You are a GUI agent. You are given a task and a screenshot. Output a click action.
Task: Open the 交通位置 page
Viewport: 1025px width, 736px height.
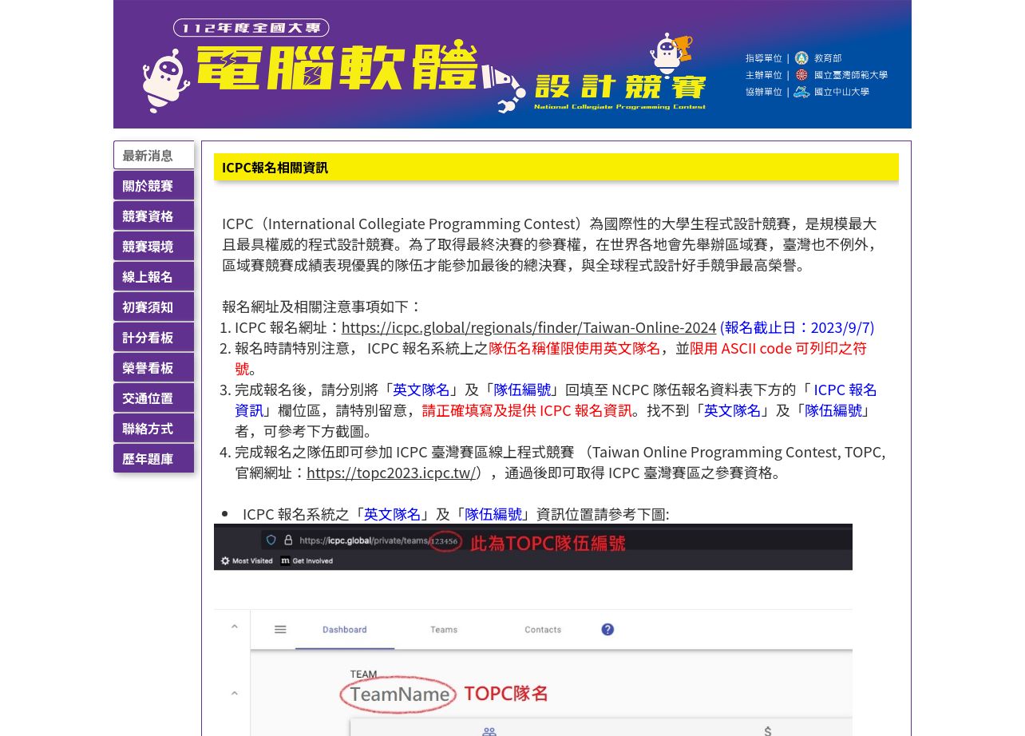click(153, 398)
